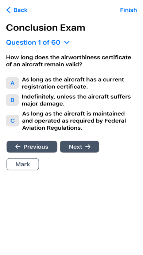Finish the exam via Finish link
The image size is (143, 255).
click(128, 10)
